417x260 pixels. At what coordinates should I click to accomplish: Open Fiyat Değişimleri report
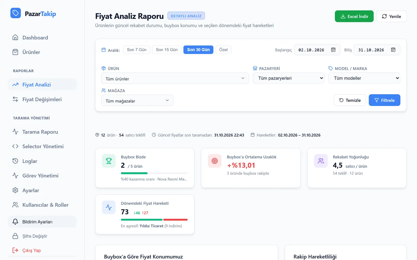(x=42, y=99)
